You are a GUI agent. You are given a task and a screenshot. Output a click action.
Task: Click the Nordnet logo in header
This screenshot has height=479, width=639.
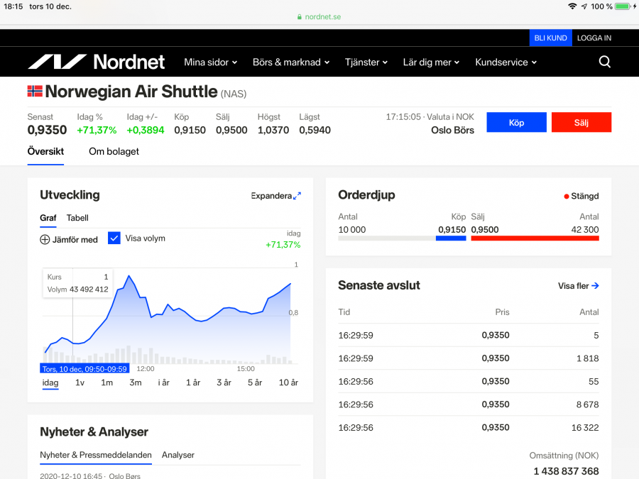click(96, 62)
